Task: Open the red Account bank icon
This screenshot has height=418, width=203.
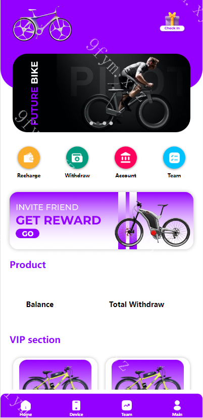Action: tap(126, 158)
